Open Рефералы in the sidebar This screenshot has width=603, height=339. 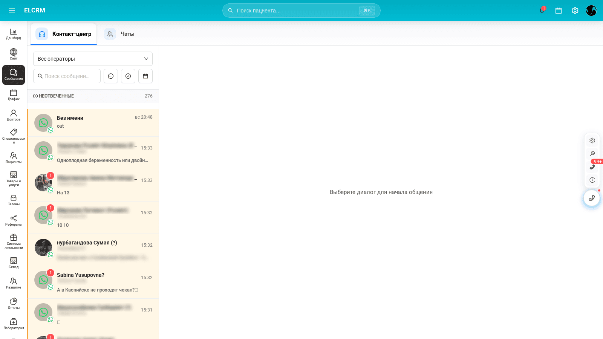click(14, 220)
